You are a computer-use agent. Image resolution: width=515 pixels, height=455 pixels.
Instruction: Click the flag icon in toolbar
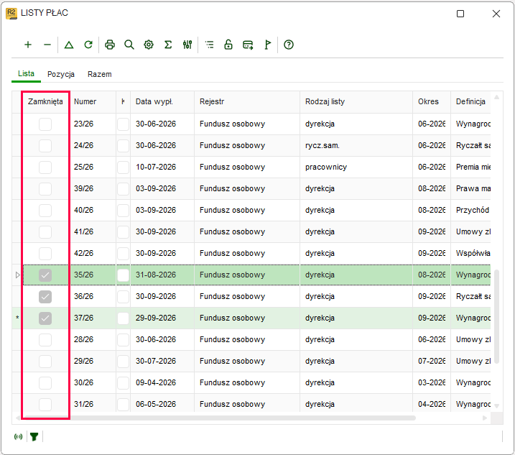point(268,45)
